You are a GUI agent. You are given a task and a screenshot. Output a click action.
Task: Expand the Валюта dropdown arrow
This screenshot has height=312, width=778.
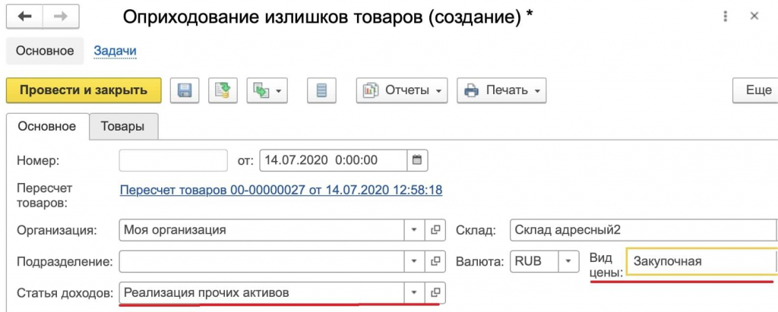coord(568,261)
